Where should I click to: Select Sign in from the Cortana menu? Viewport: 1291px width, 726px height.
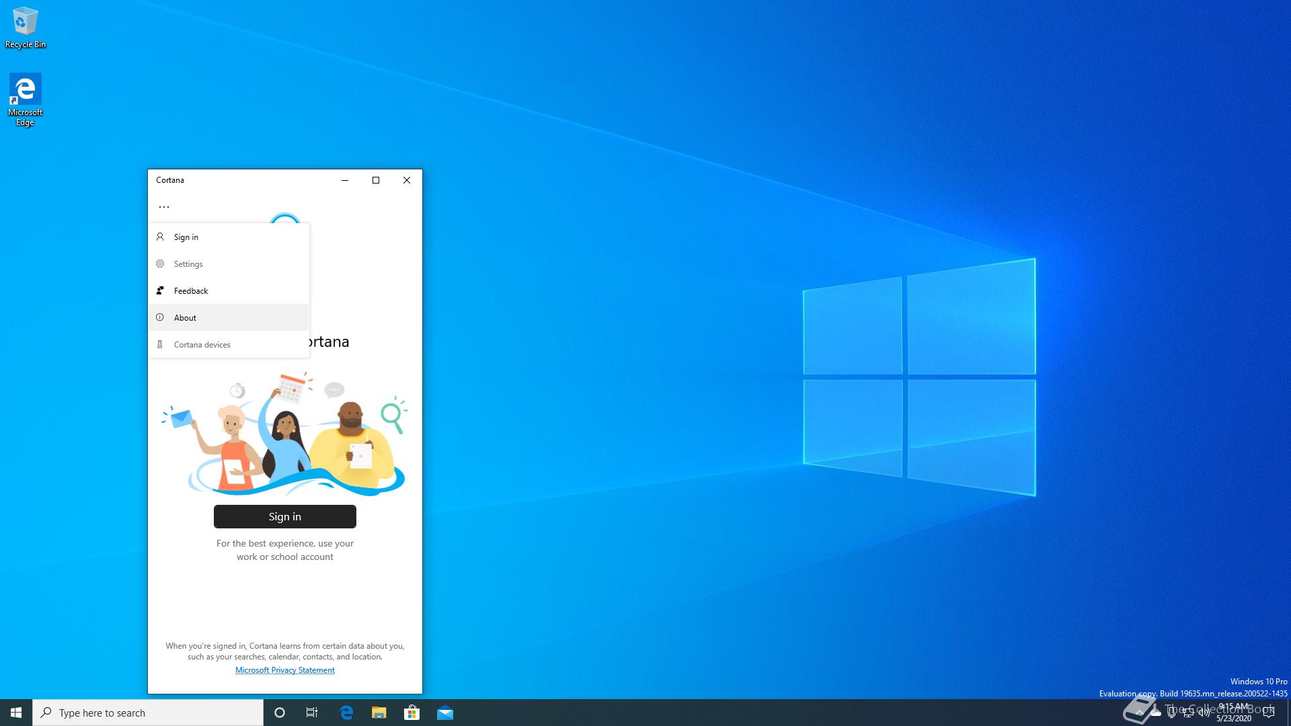click(x=229, y=237)
